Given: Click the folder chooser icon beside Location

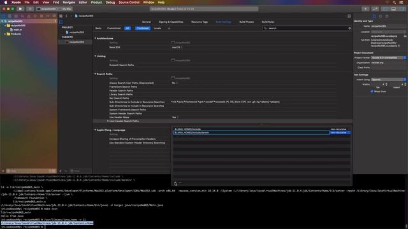Looking at the screenshot, I should coord(405,36).
